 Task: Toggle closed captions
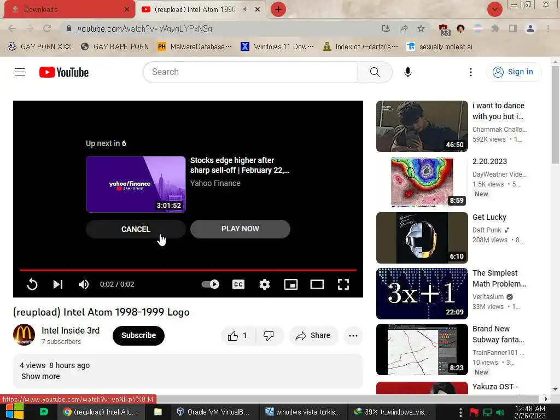238,284
